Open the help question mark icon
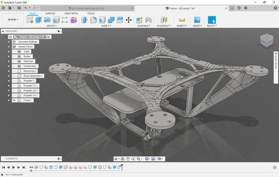This screenshot has width=279, height=177. (275, 8)
